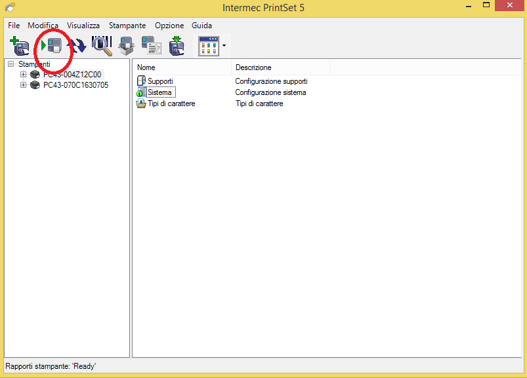
Task: Select the Stampanti root label
Action: point(34,64)
